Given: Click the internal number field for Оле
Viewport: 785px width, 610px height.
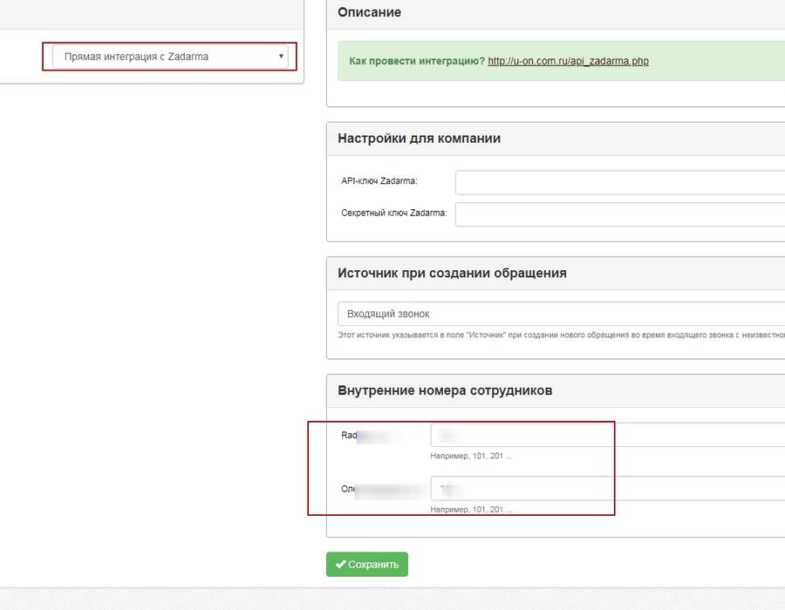Looking at the screenshot, I should click(608, 489).
